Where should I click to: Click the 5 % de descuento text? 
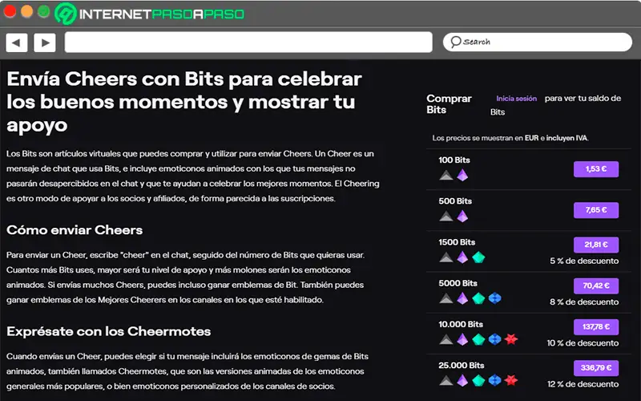pos(584,261)
